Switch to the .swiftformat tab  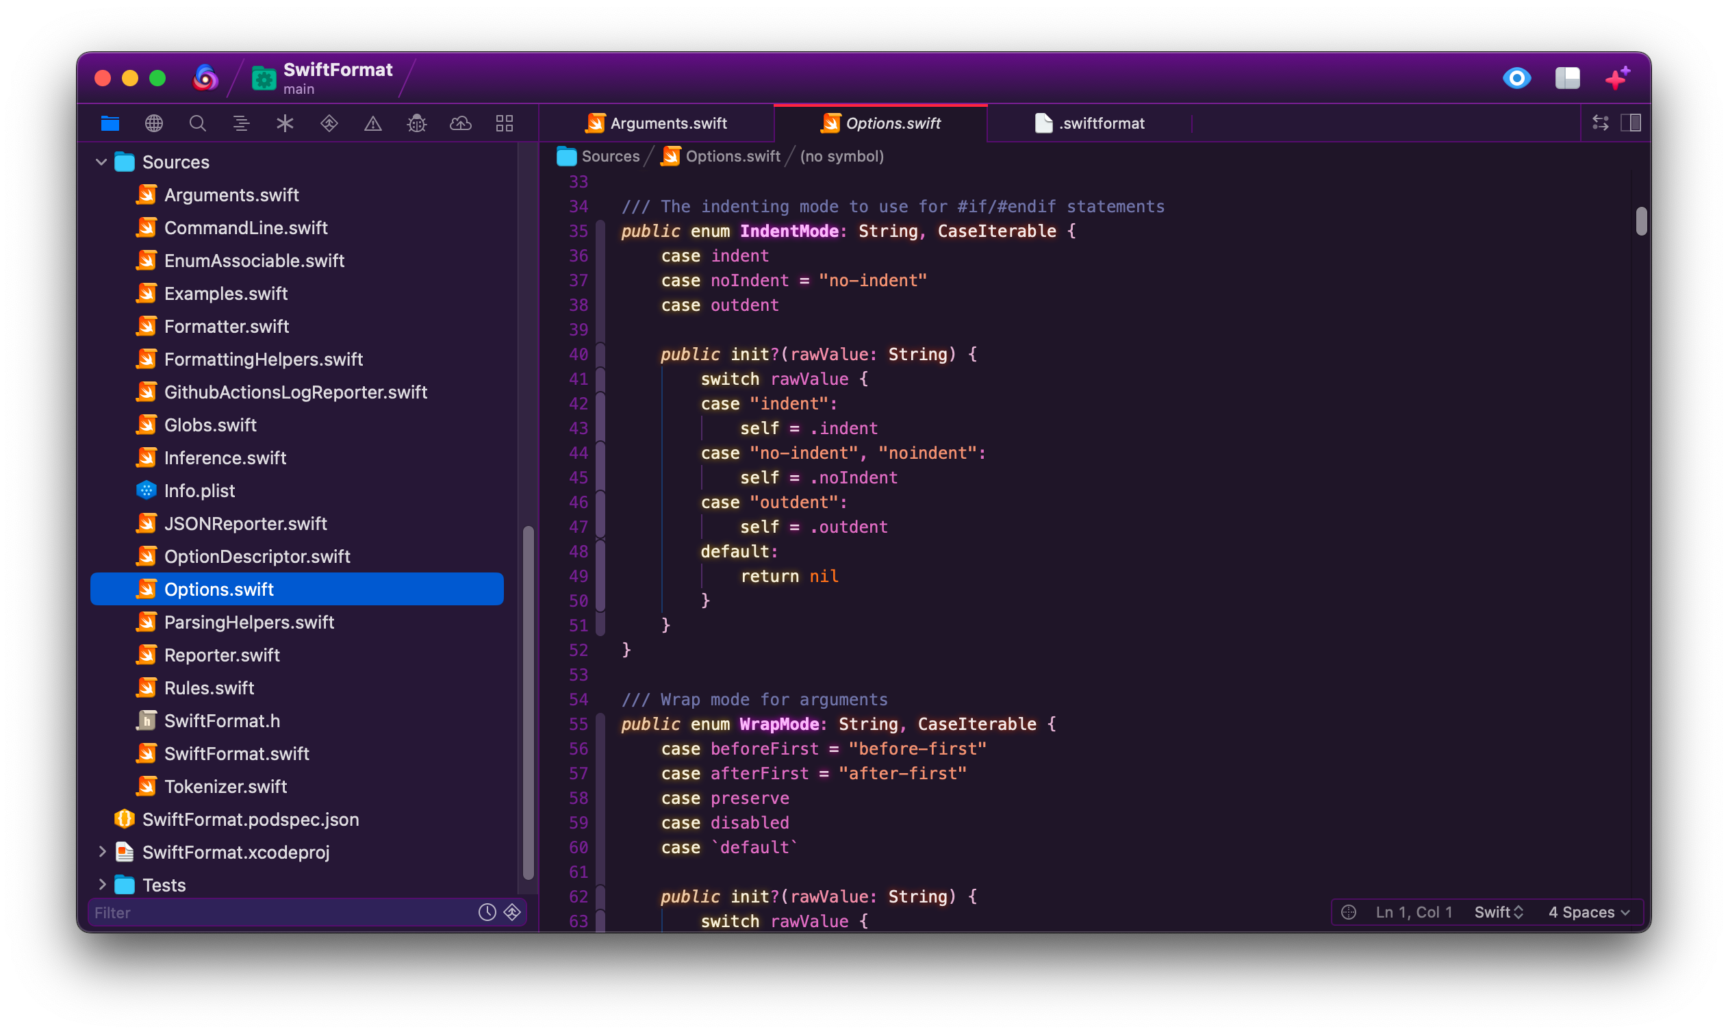tap(1090, 123)
